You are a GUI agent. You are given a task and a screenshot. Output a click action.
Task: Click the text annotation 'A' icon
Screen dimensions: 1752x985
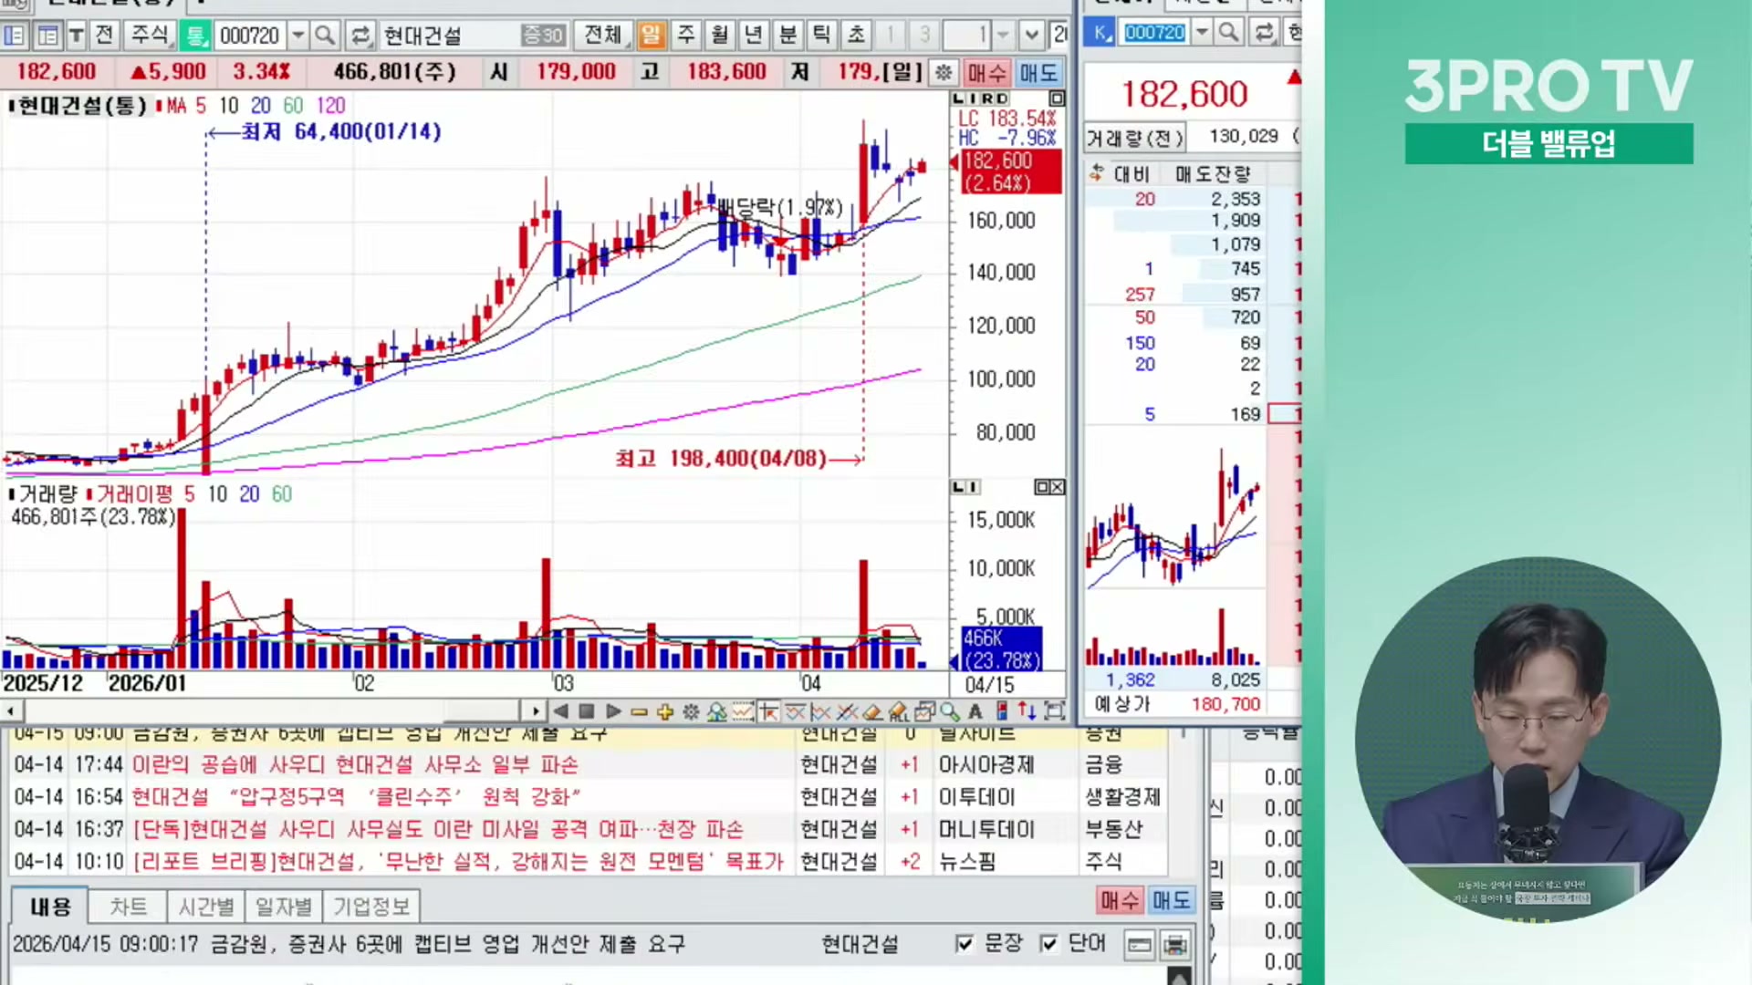pyautogui.click(x=975, y=711)
